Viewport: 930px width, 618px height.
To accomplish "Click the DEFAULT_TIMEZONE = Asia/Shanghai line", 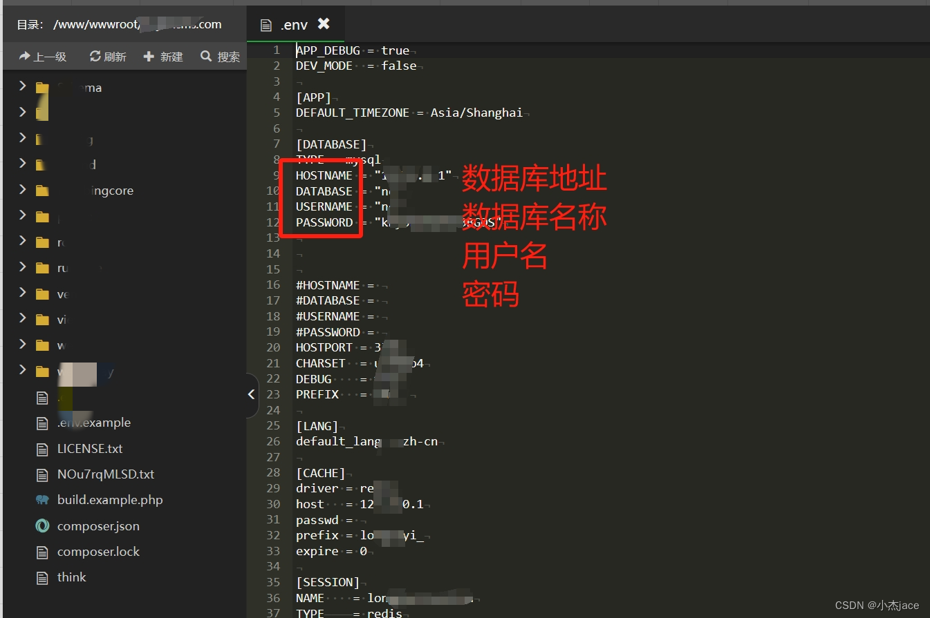I will [409, 113].
